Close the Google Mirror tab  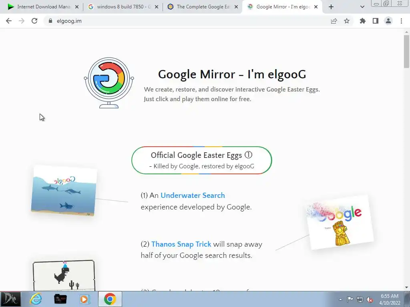pos(316,7)
